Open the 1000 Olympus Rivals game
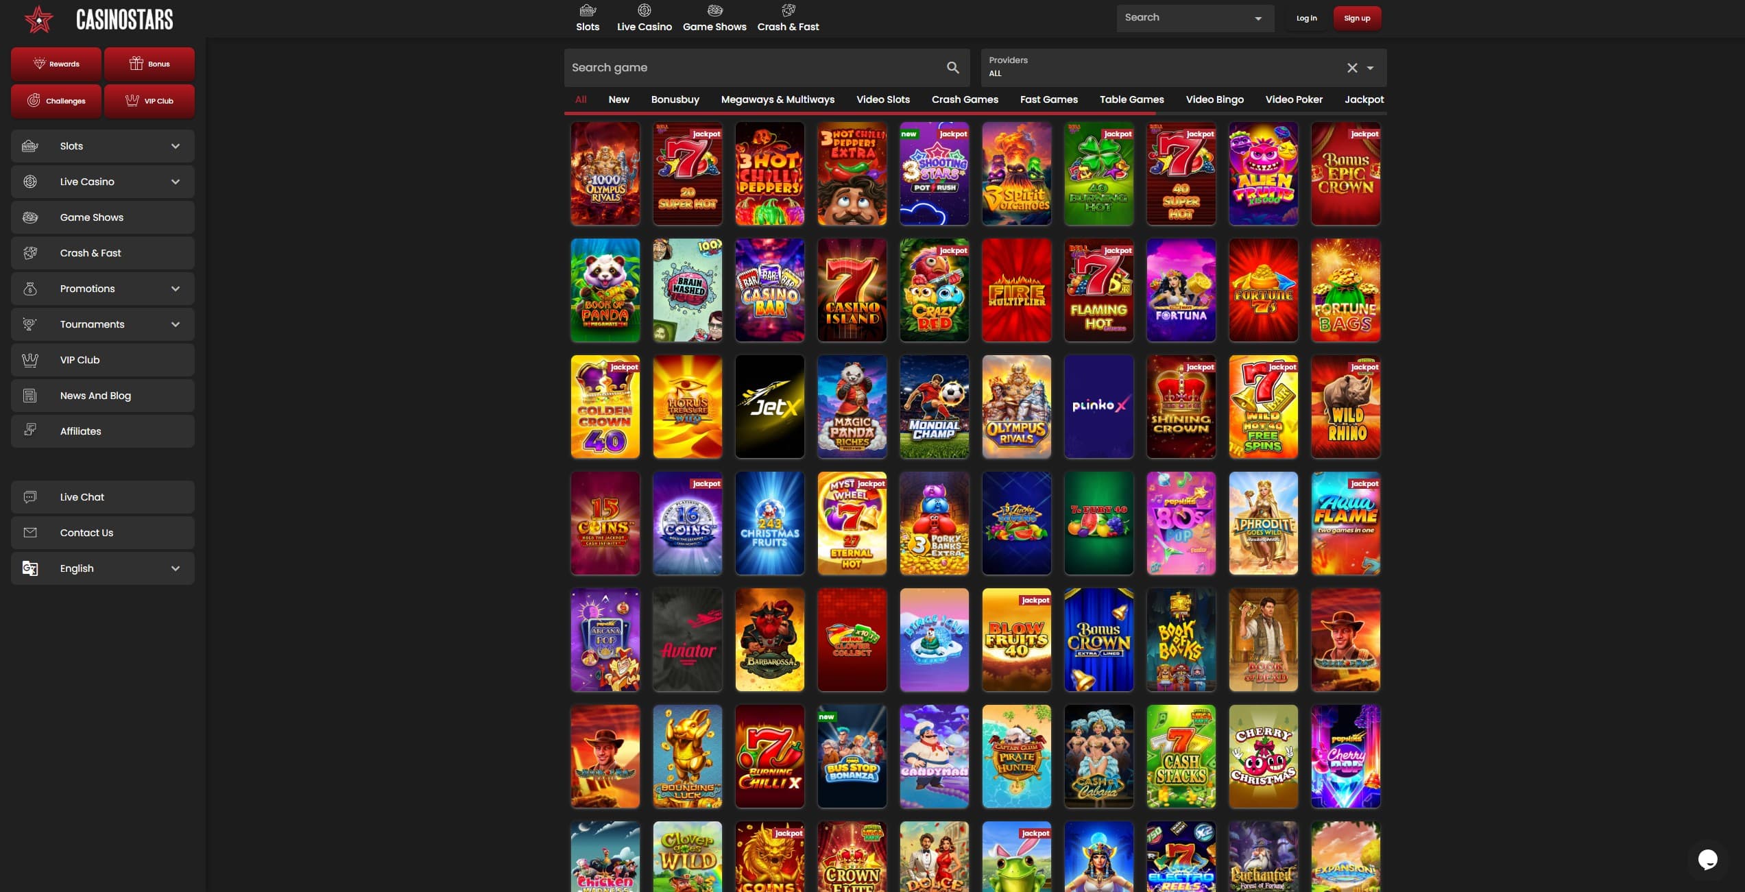 605,173
